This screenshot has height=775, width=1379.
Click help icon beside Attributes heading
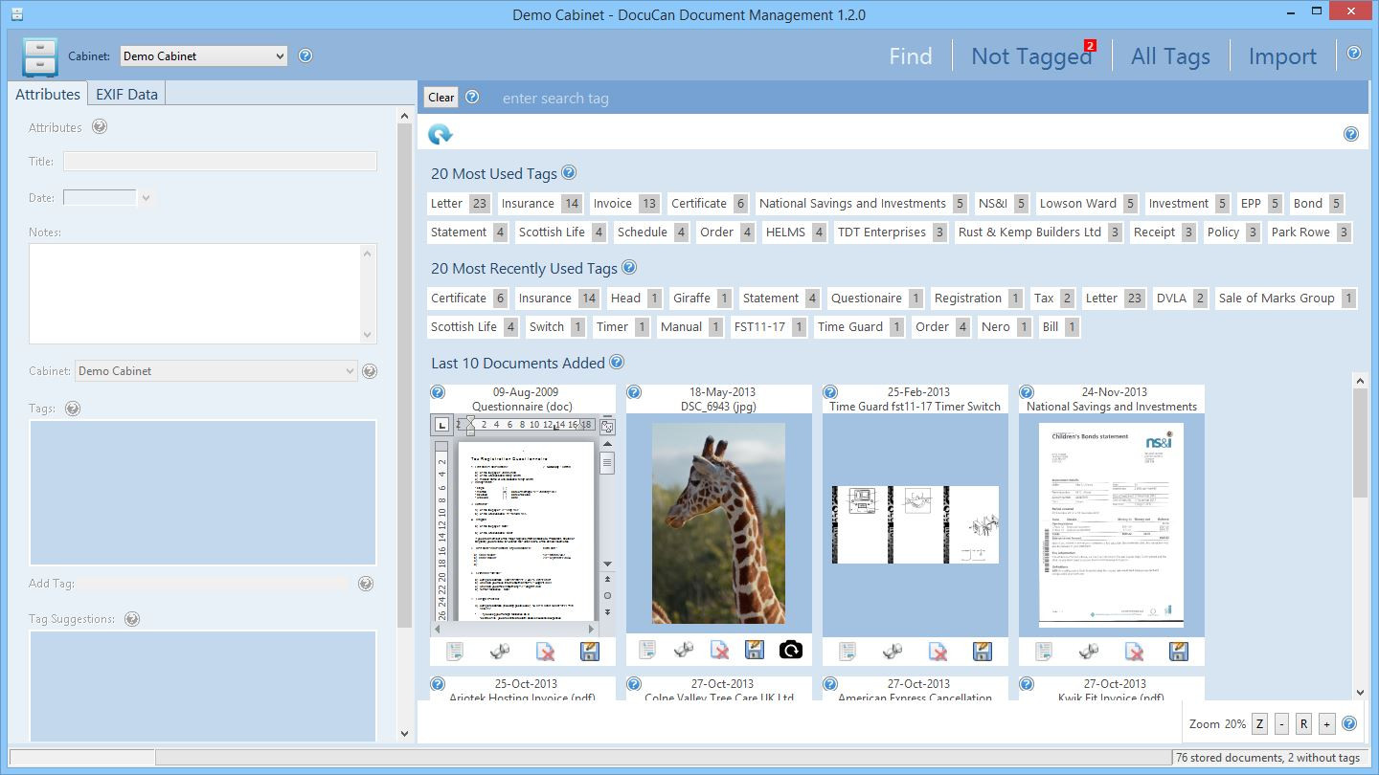[x=99, y=126]
